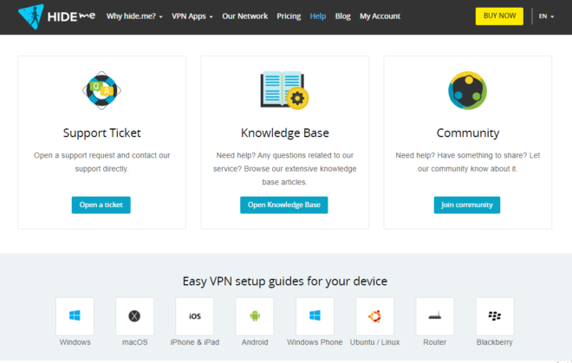Open the macOS setup guide icon

click(134, 316)
